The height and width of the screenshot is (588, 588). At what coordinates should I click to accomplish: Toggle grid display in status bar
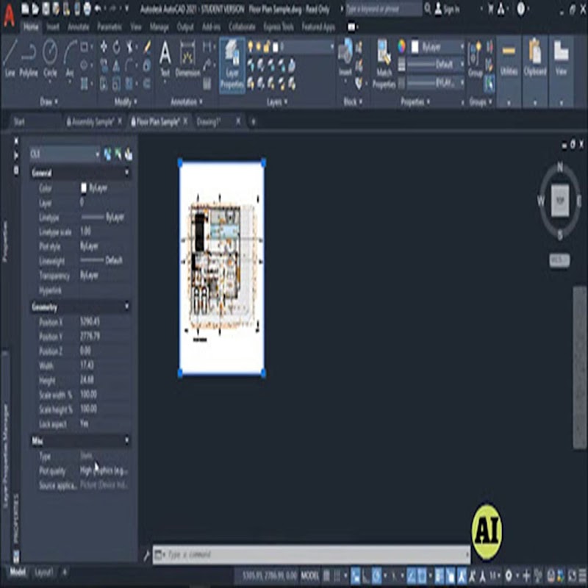coord(326,574)
